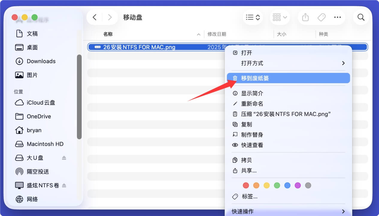Viewport: 379px width, 216px height.
Task: Eject the 大U盘 drive
Action: pos(64,158)
